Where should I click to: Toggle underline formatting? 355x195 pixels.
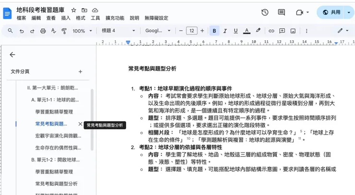[236, 31]
